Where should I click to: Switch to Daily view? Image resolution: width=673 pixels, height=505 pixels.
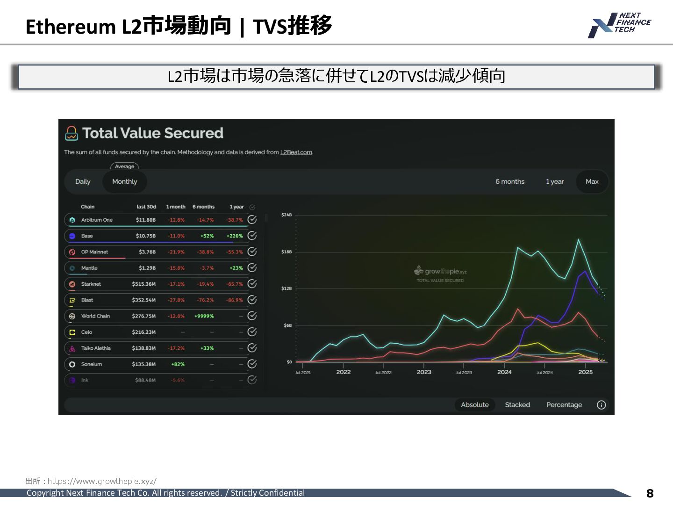coord(83,181)
